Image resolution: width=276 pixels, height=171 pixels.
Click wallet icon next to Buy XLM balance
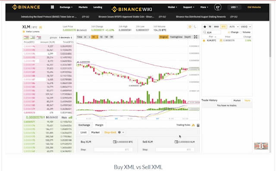click(115, 142)
